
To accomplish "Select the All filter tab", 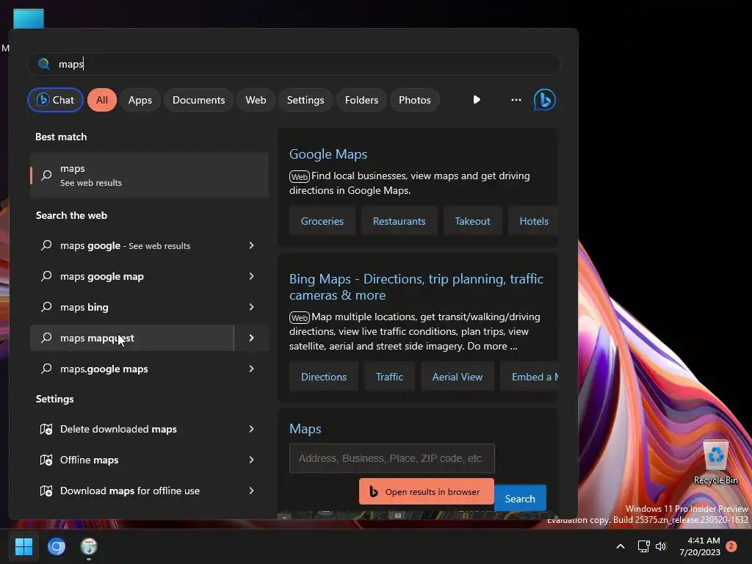I will pos(101,100).
